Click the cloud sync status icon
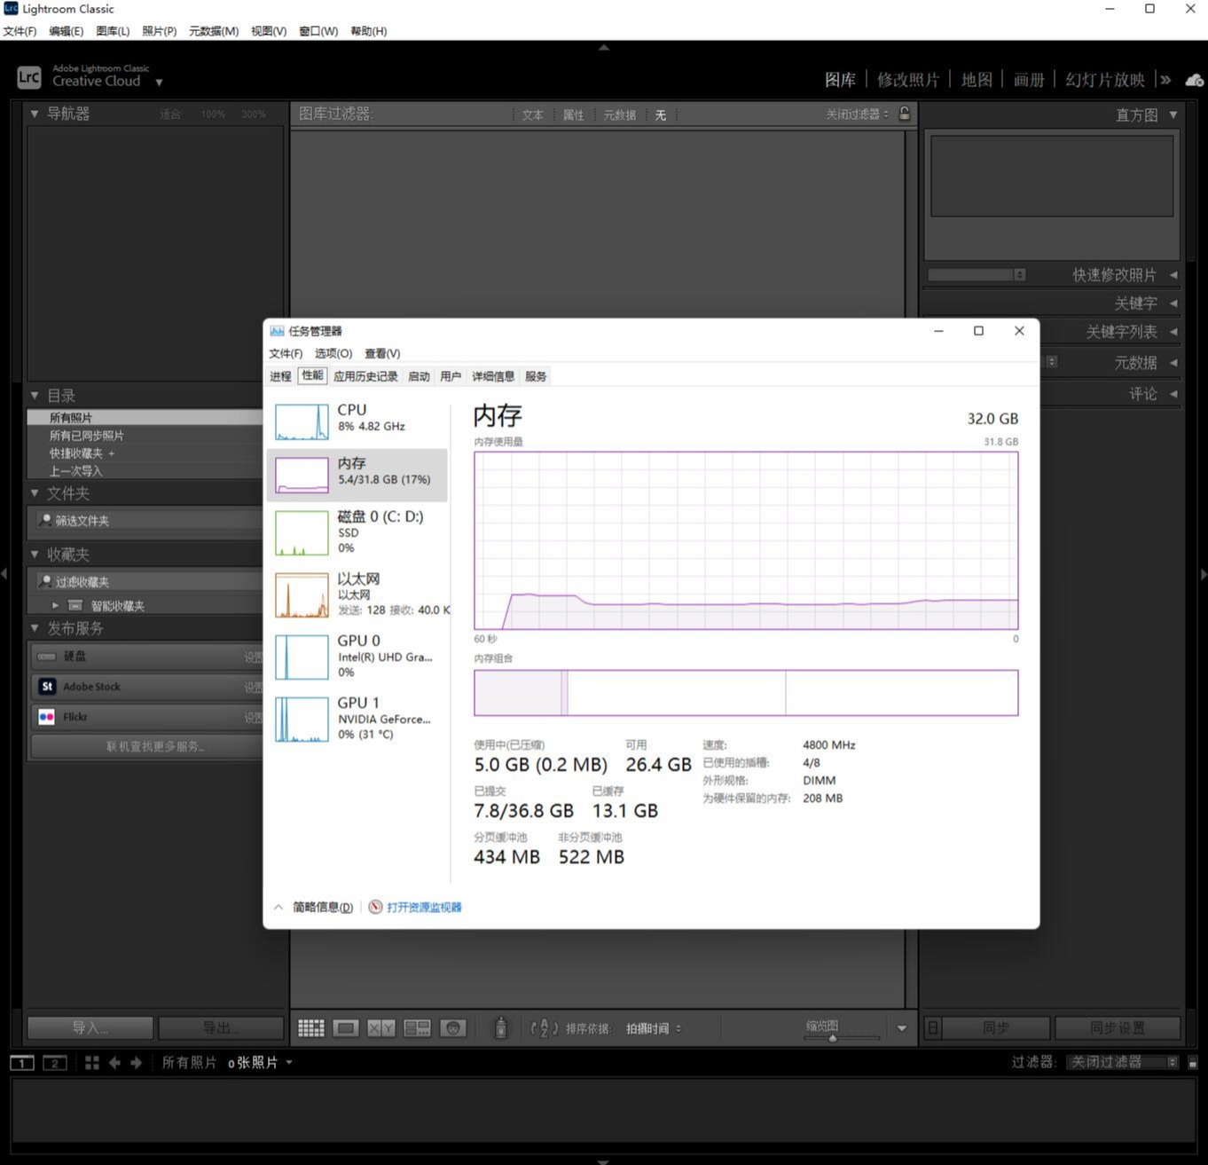The height and width of the screenshot is (1165, 1208). point(1194,80)
